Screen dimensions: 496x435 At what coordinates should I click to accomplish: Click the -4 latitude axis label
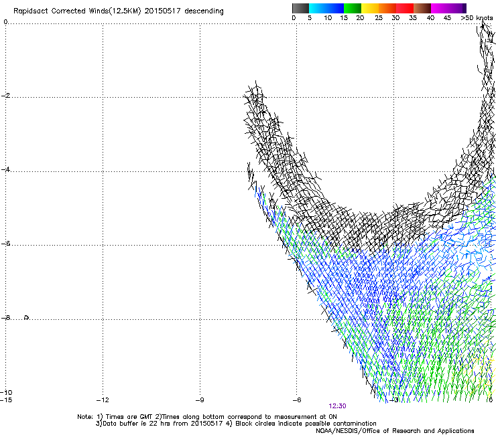[x=5, y=169]
